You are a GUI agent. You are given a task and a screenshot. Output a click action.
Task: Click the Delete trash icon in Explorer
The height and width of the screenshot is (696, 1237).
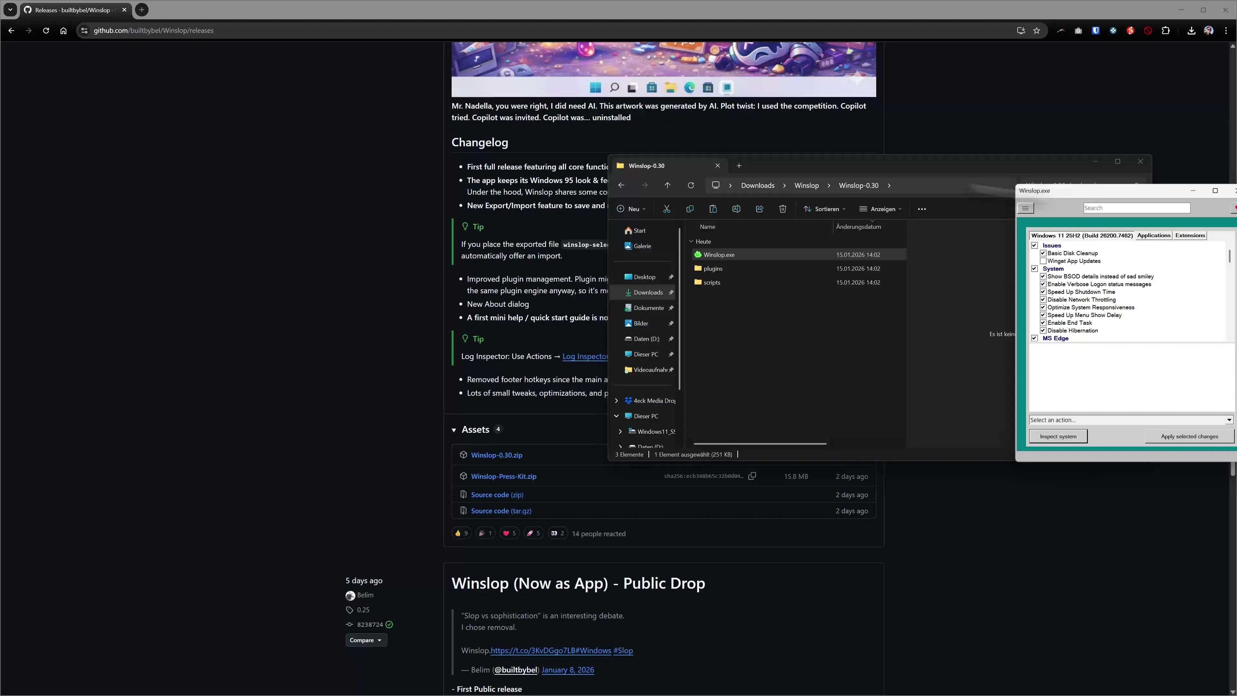point(783,208)
